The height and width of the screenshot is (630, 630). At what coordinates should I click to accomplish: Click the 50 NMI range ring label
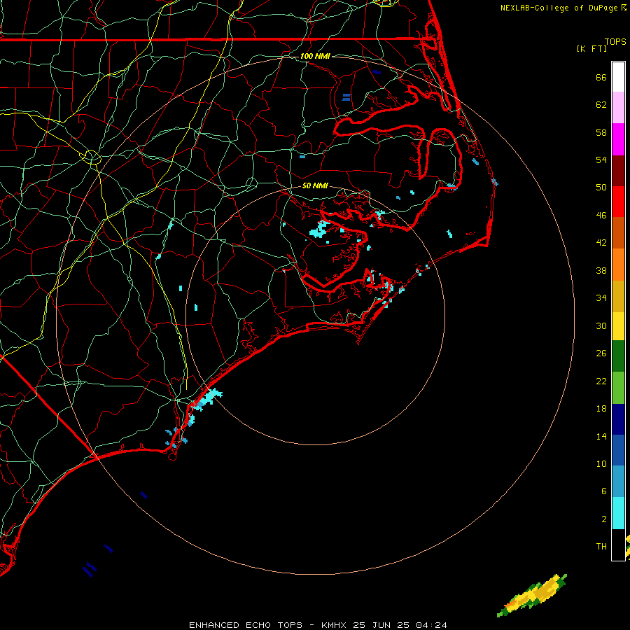coord(315,185)
